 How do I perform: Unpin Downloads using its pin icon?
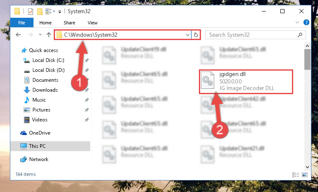coord(87,90)
